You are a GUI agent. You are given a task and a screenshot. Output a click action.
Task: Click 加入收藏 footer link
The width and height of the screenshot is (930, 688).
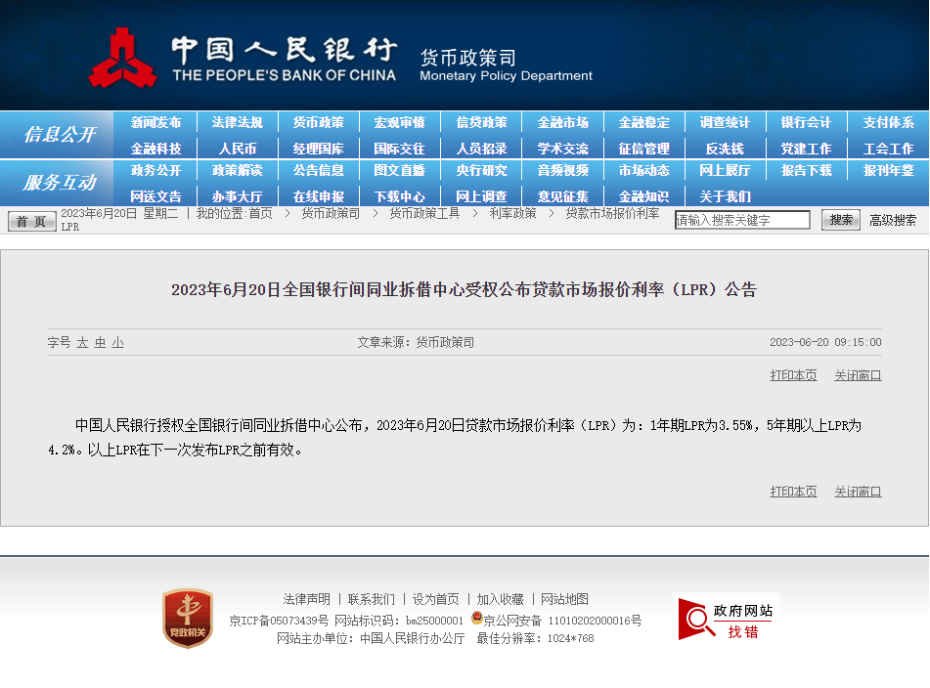click(500, 599)
